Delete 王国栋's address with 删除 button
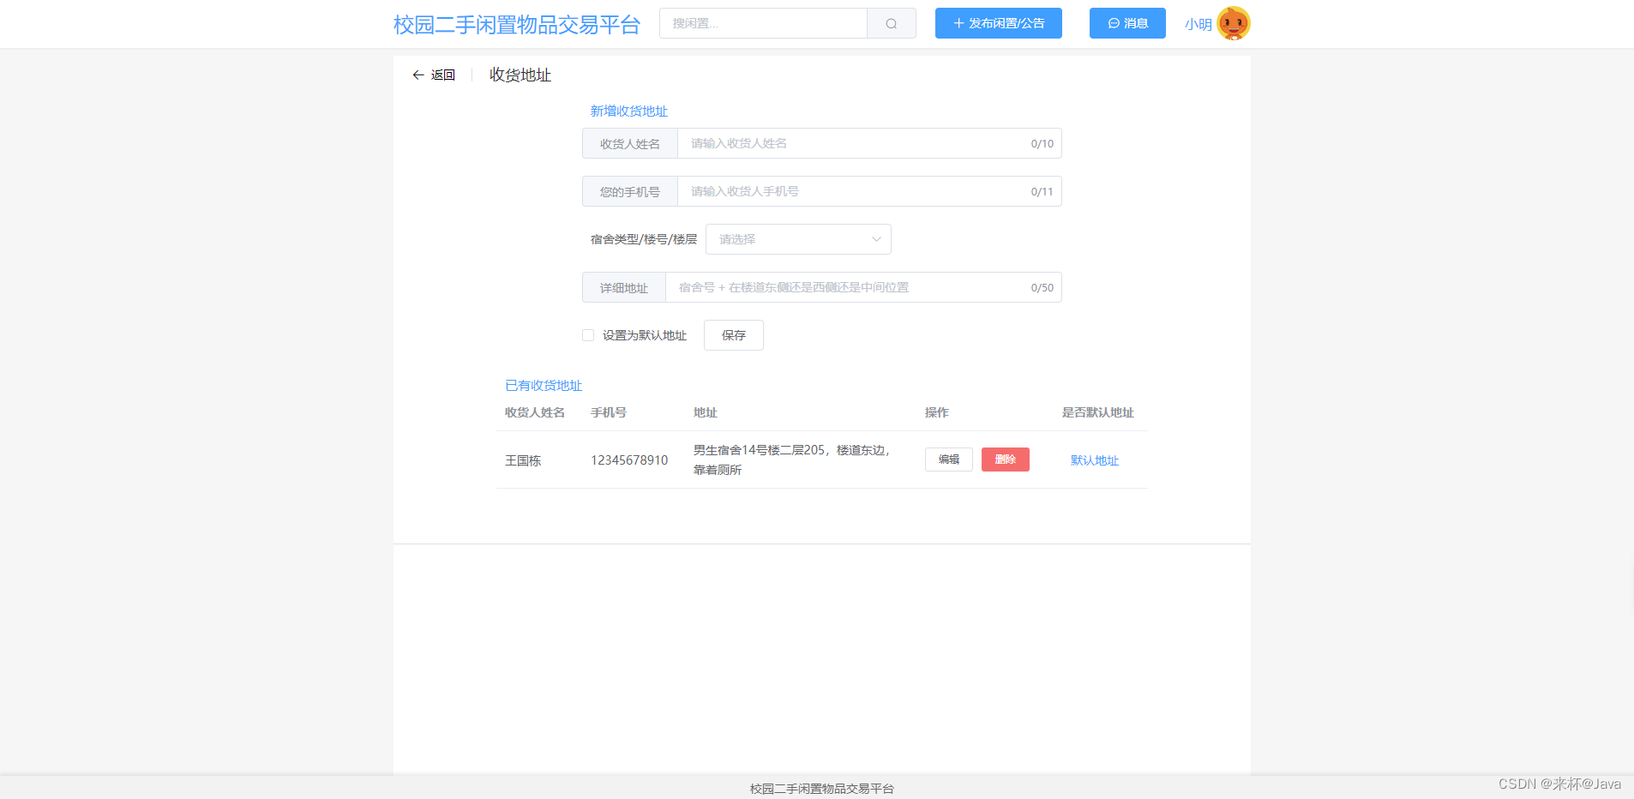Image resolution: width=1634 pixels, height=799 pixels. tap(1006, 460)
